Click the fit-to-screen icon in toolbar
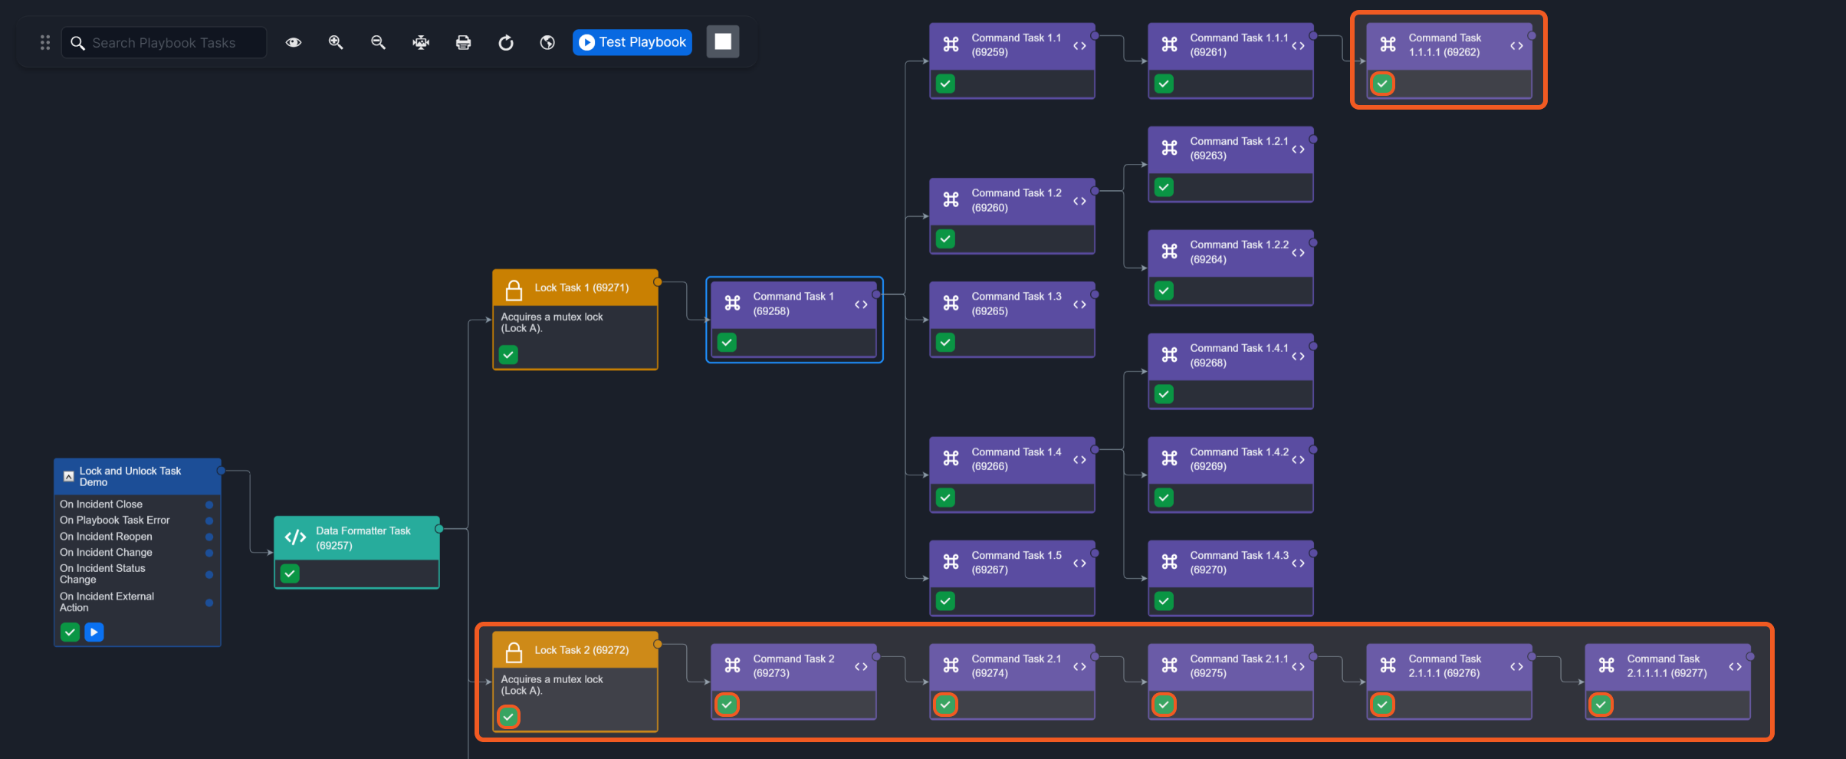The width and height of the screenshot is (1846, 759). tap(421, 42)
